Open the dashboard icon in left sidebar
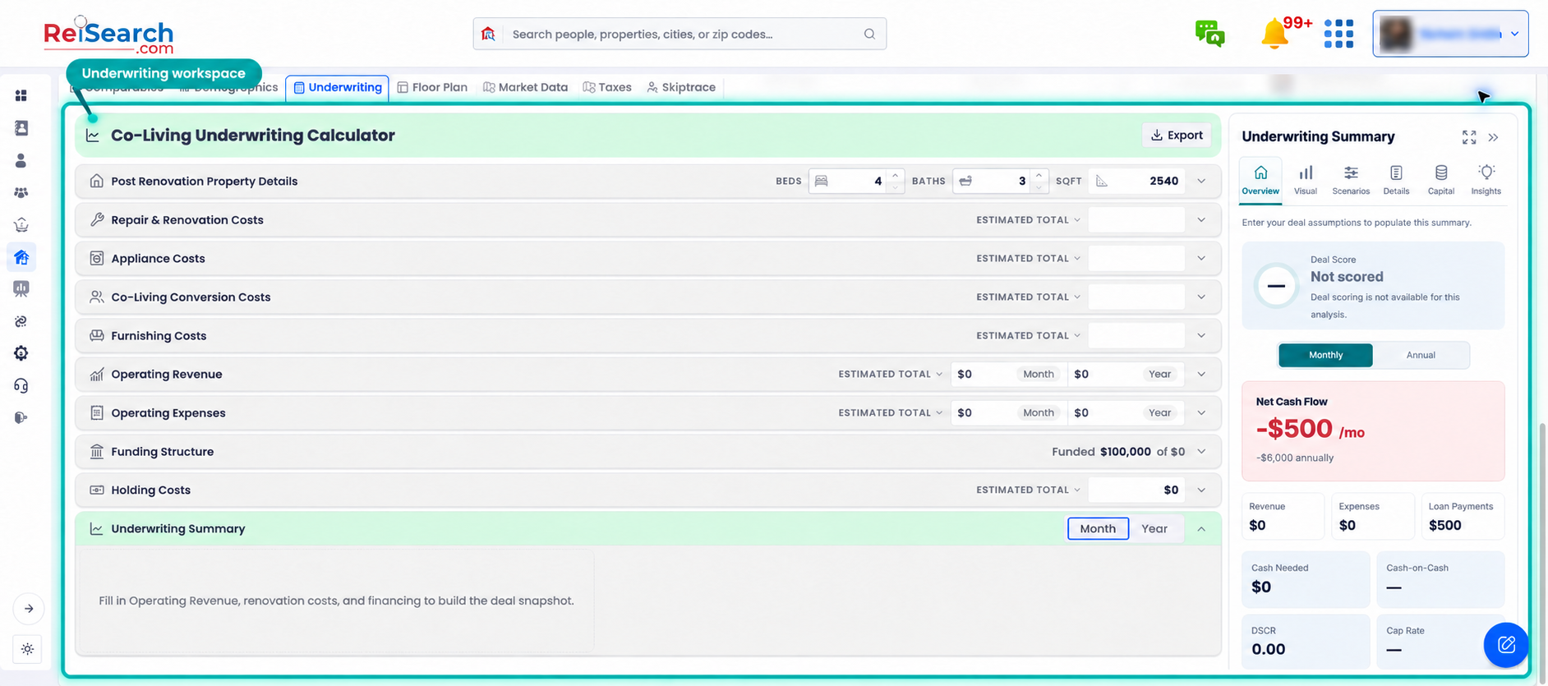 click(x=21, y=96)
